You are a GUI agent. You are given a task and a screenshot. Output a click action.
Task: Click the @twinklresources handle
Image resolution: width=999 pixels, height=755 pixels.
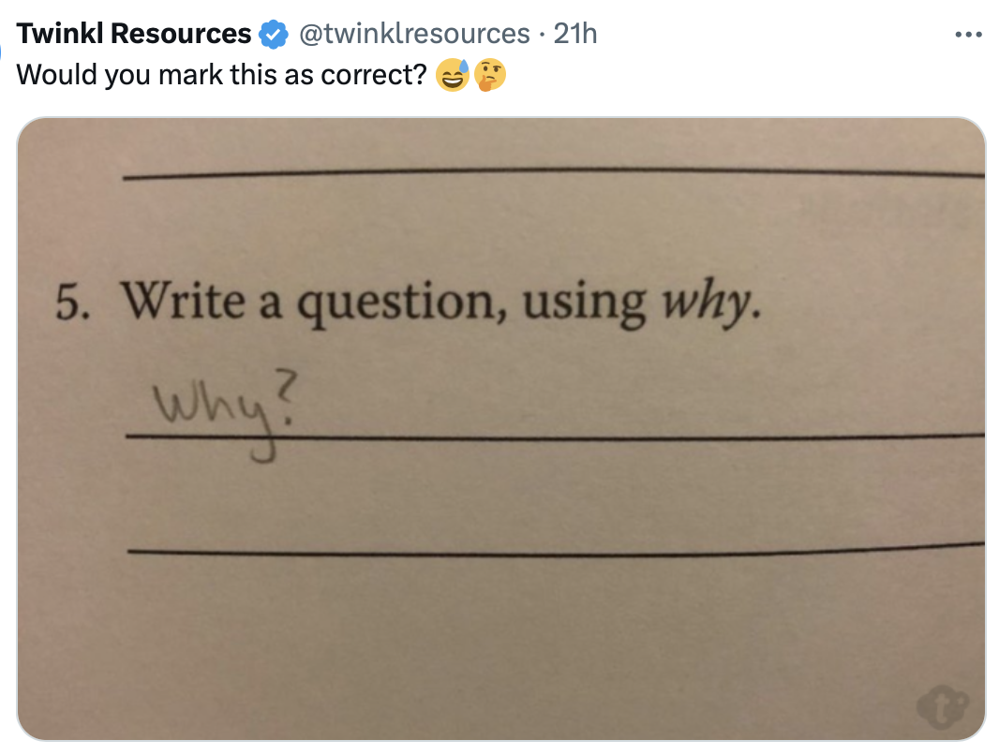pos(413,35)
